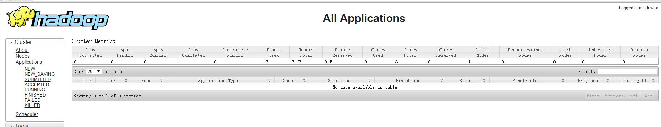This screenshot has height=127, width=661.
Task: Sort table by FinishTime column
Action: (x=411, y=80)
